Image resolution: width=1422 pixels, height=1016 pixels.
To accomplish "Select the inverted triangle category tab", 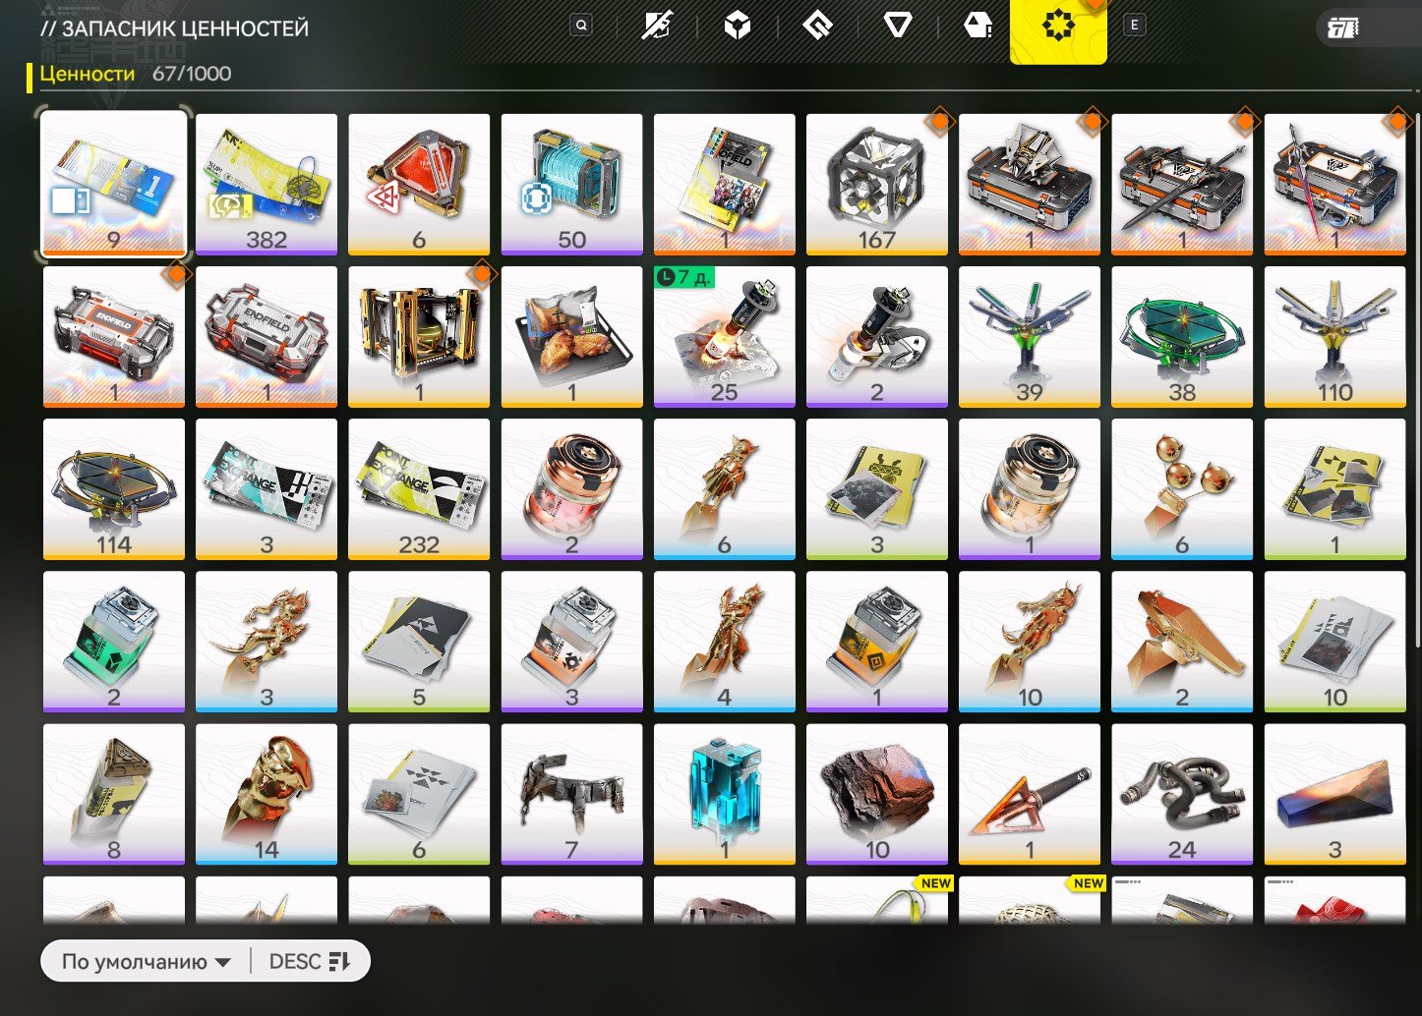I will [897, 27].
